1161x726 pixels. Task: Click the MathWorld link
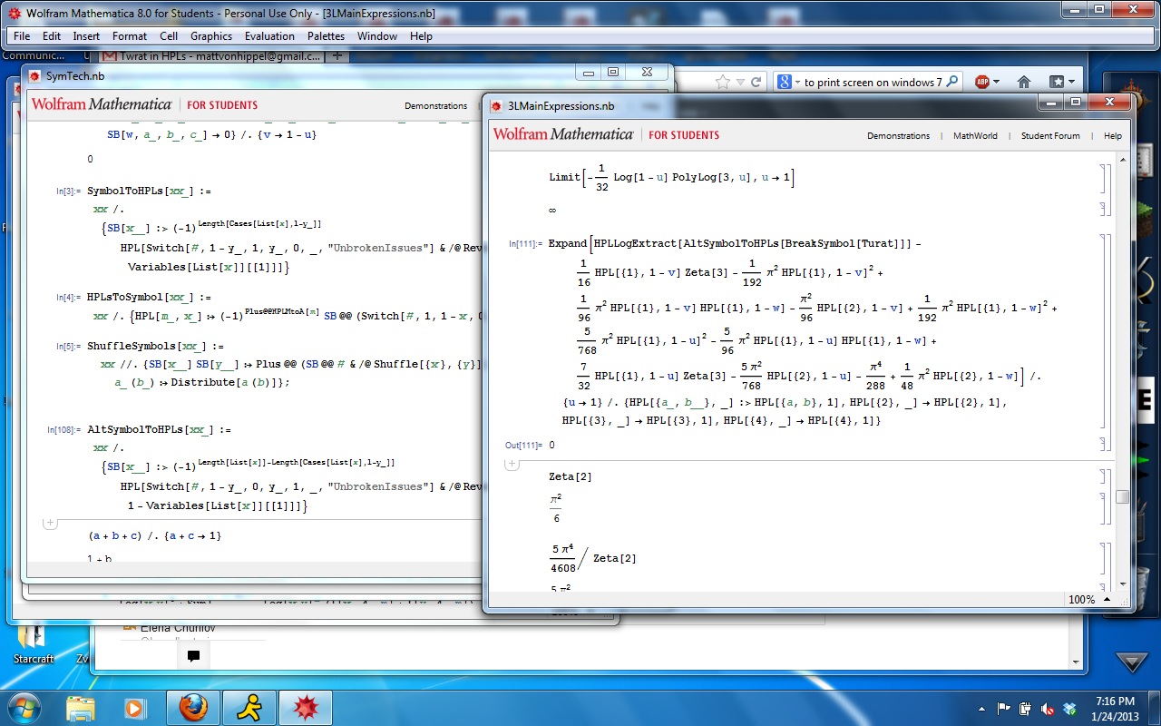975,135
